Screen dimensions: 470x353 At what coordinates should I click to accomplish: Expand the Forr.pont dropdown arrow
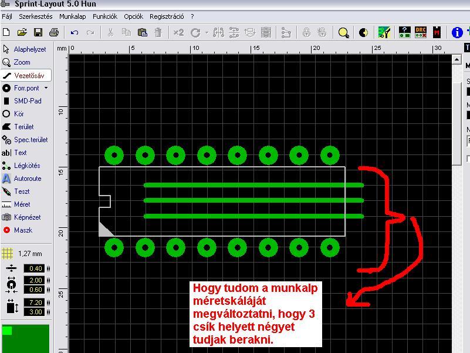click(46, 88)
